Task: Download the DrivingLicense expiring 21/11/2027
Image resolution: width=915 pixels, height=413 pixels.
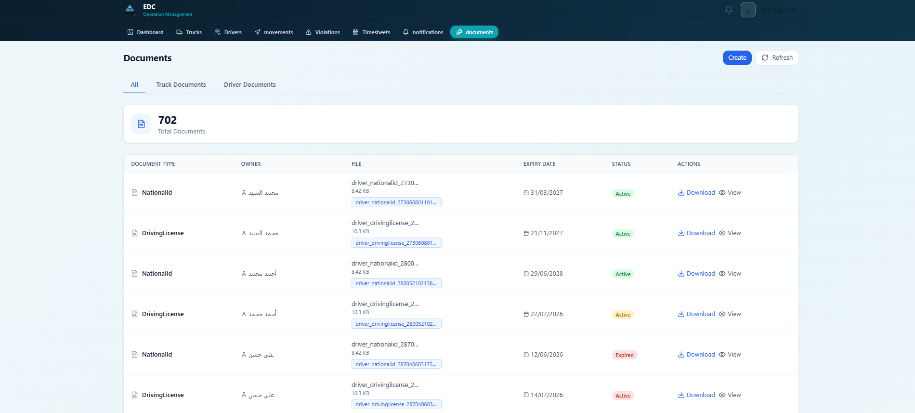Action: 696,233
